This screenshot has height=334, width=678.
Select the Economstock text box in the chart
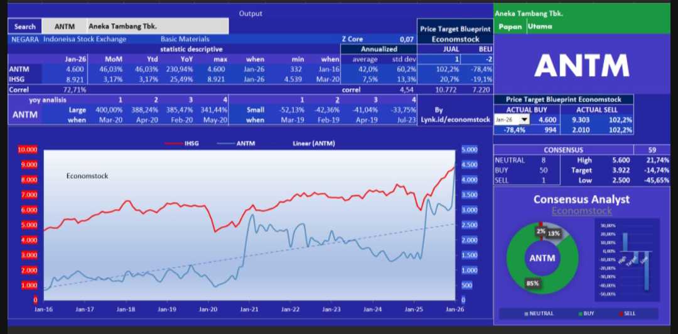pyautogui.click(x=87, y=176)
